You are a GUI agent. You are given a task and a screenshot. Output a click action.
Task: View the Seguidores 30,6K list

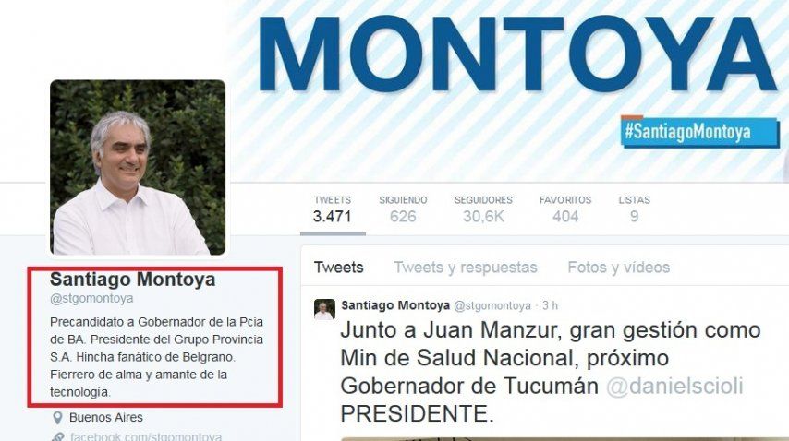[483, 209]
